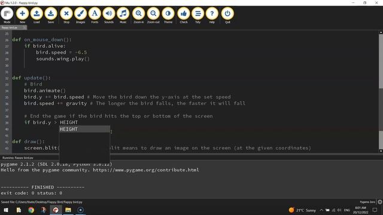Stop the running program
383x215 pixels.
pyautogui.click(x=66, y=16)
